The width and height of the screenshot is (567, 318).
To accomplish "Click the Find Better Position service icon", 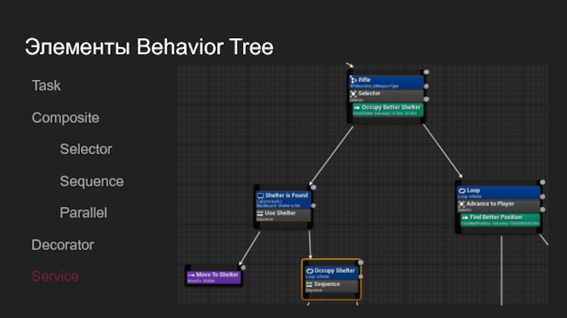I will pyautogui.click(x=465, y=217).
